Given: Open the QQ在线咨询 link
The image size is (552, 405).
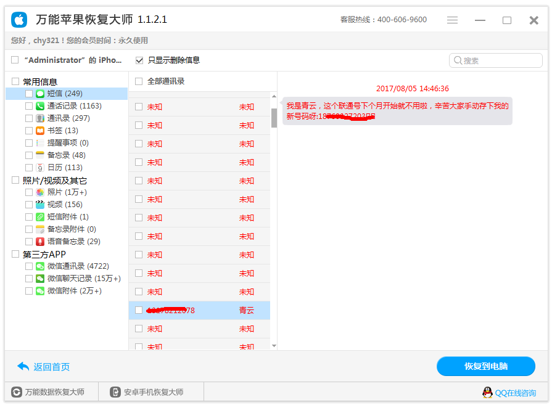Looking at the screenshot, I should pos(516,393).
